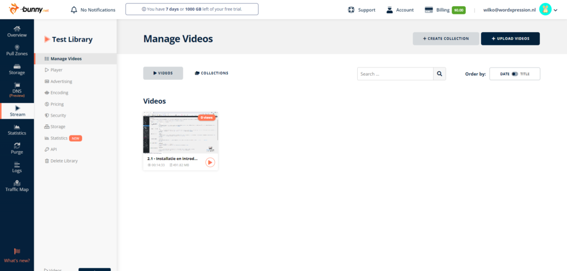Click the free trial notice banner
Screen dimensions: 567x271
click(192, 9)
